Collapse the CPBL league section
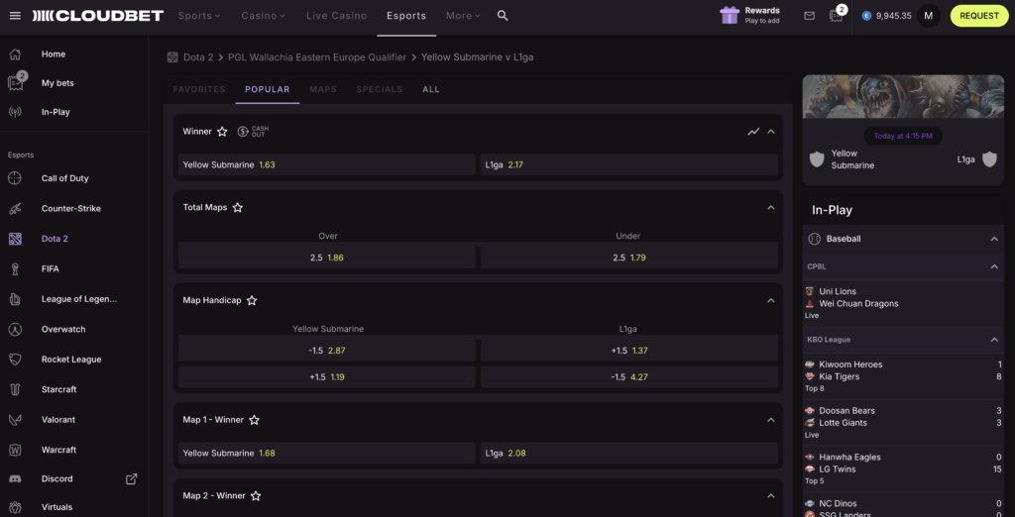The height and width of the screenshot is (517, 1015). point(994,266)
